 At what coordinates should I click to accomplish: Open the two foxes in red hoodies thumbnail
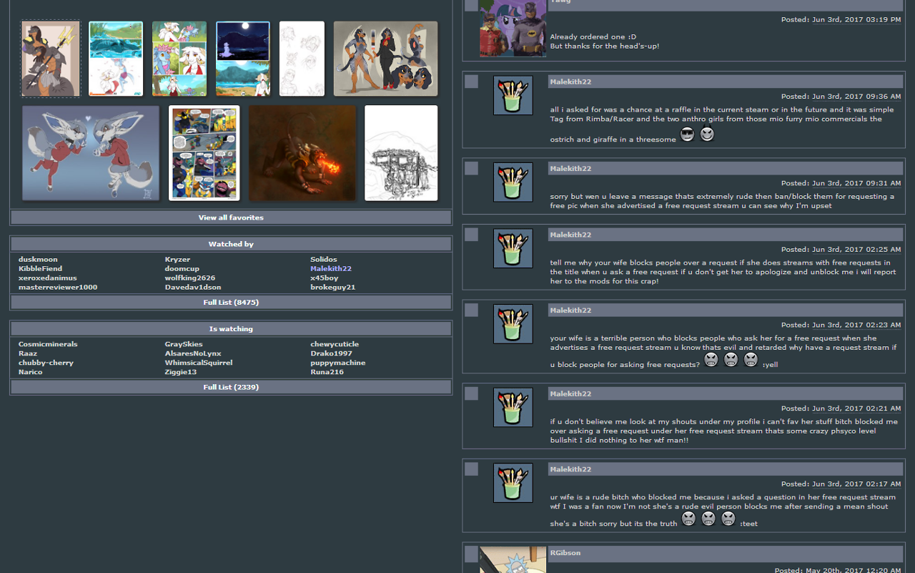click(91, 153)
